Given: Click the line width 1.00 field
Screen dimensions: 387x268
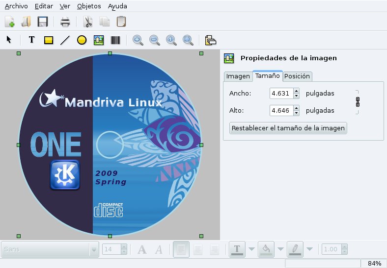Looking at the screenshot, I should tap(332, 249).
